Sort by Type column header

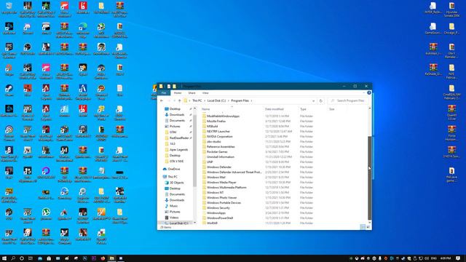click(303, 109)
